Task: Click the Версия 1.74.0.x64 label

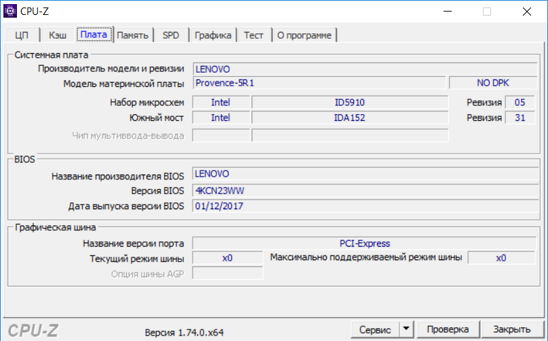Action: coord(184,332)
